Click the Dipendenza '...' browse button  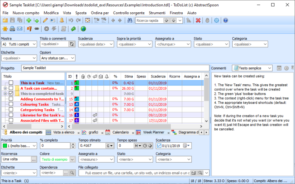[65, 173]
